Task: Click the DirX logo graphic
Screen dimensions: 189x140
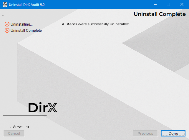Action: click(x=42, y=108)
